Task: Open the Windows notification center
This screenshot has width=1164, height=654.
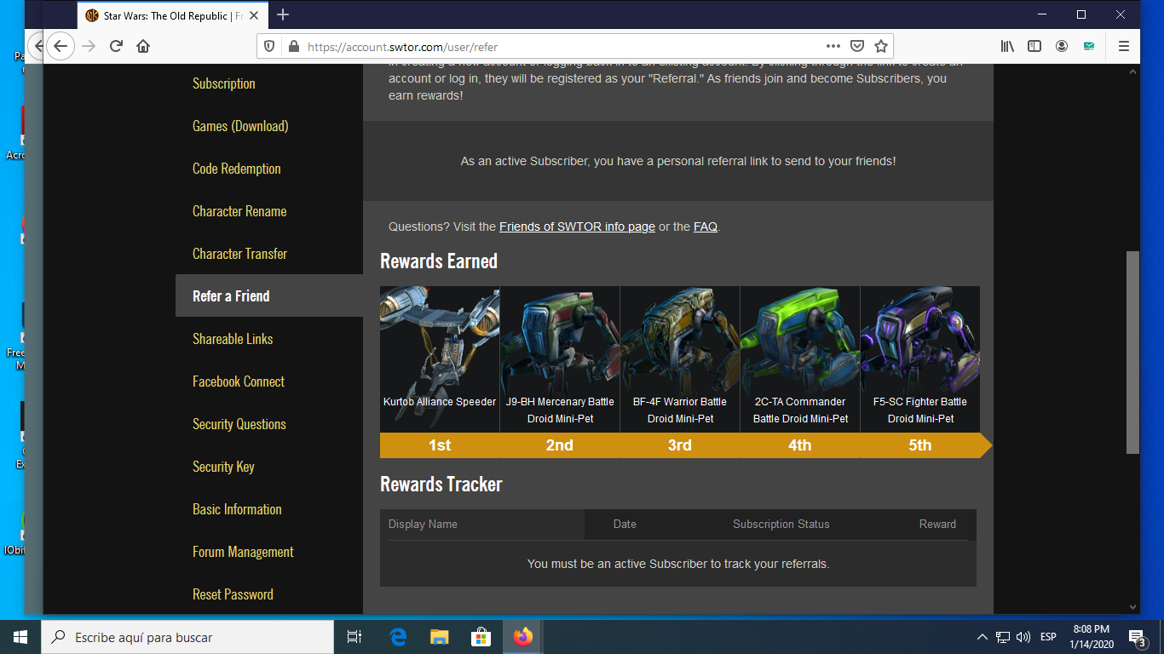Action: [1137, 637]
